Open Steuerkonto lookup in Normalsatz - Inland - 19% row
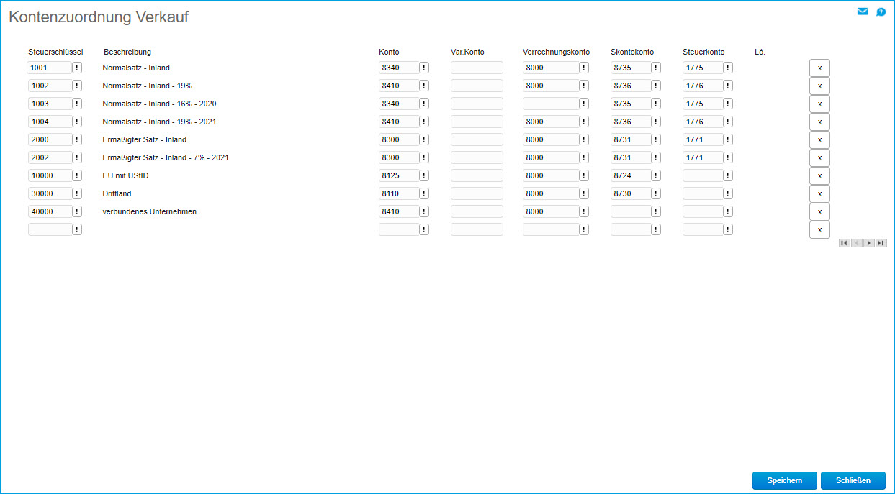This screenshot has height=494, width=895. tap(728, 86)
